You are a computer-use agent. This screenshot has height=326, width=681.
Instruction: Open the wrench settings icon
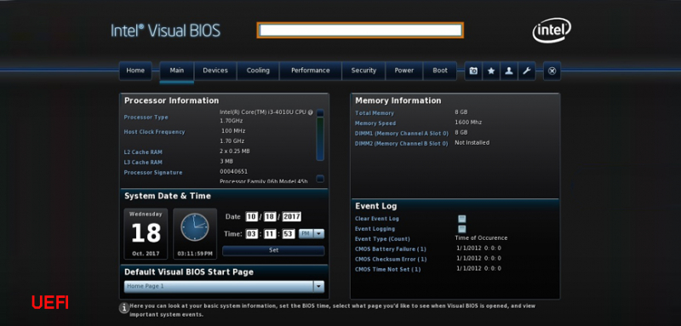coord(526,71)
